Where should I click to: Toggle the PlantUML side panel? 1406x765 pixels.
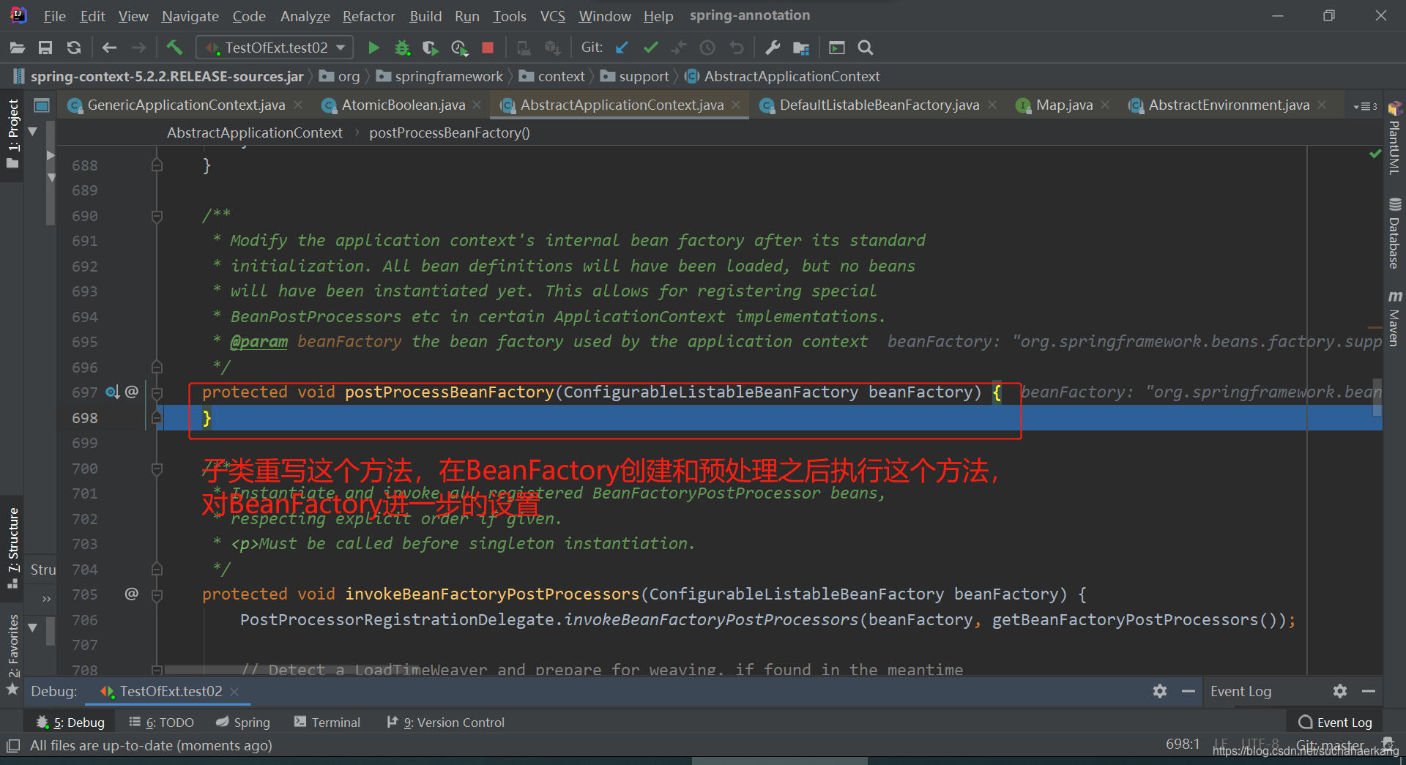[x=1394, y=139]
